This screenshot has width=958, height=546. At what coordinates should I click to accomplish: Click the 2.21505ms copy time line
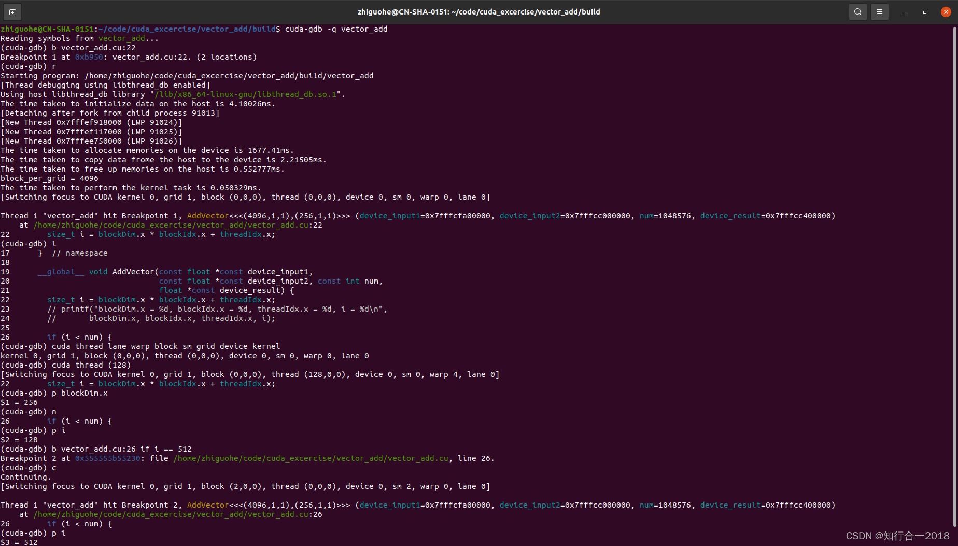pos(164,160)
